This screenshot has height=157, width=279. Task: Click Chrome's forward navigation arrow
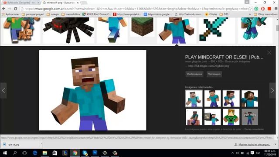[10, 9]
